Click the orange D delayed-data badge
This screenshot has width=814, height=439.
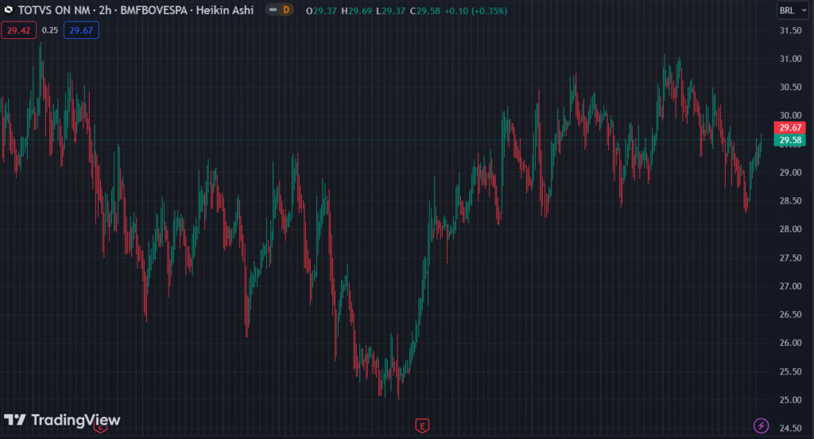click(286, 10)
